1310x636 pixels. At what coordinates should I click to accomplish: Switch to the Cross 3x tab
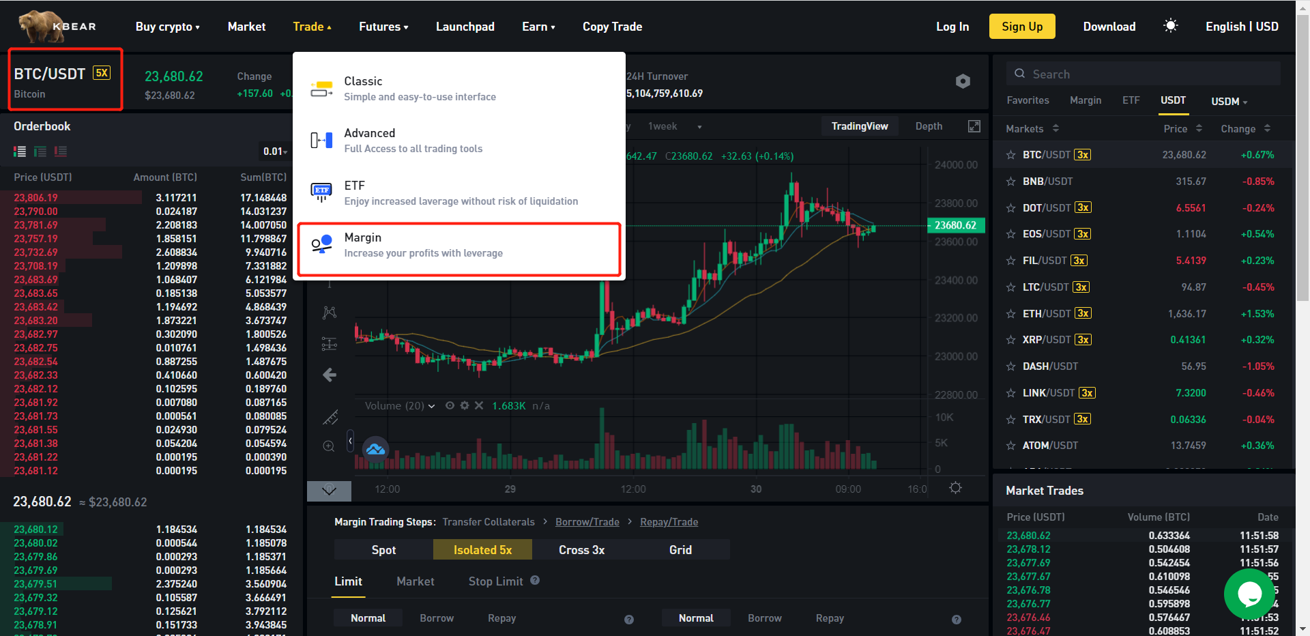581,550
